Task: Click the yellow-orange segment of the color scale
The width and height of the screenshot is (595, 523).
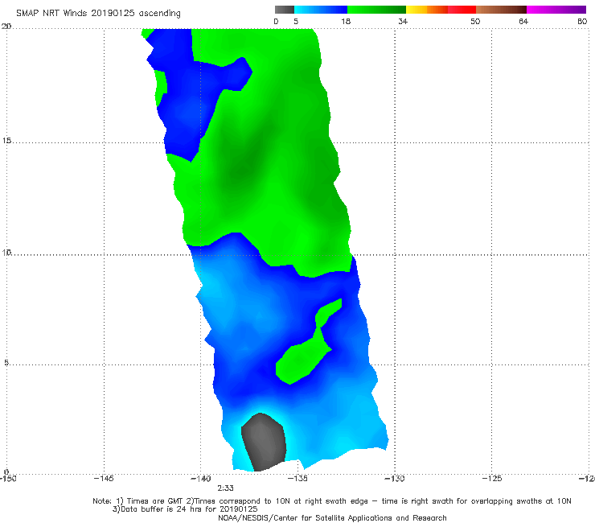Action: coord(427,10)
